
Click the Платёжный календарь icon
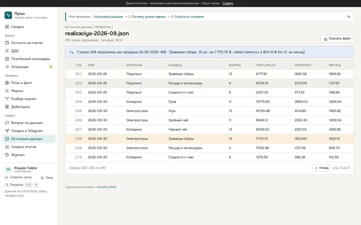7,59
